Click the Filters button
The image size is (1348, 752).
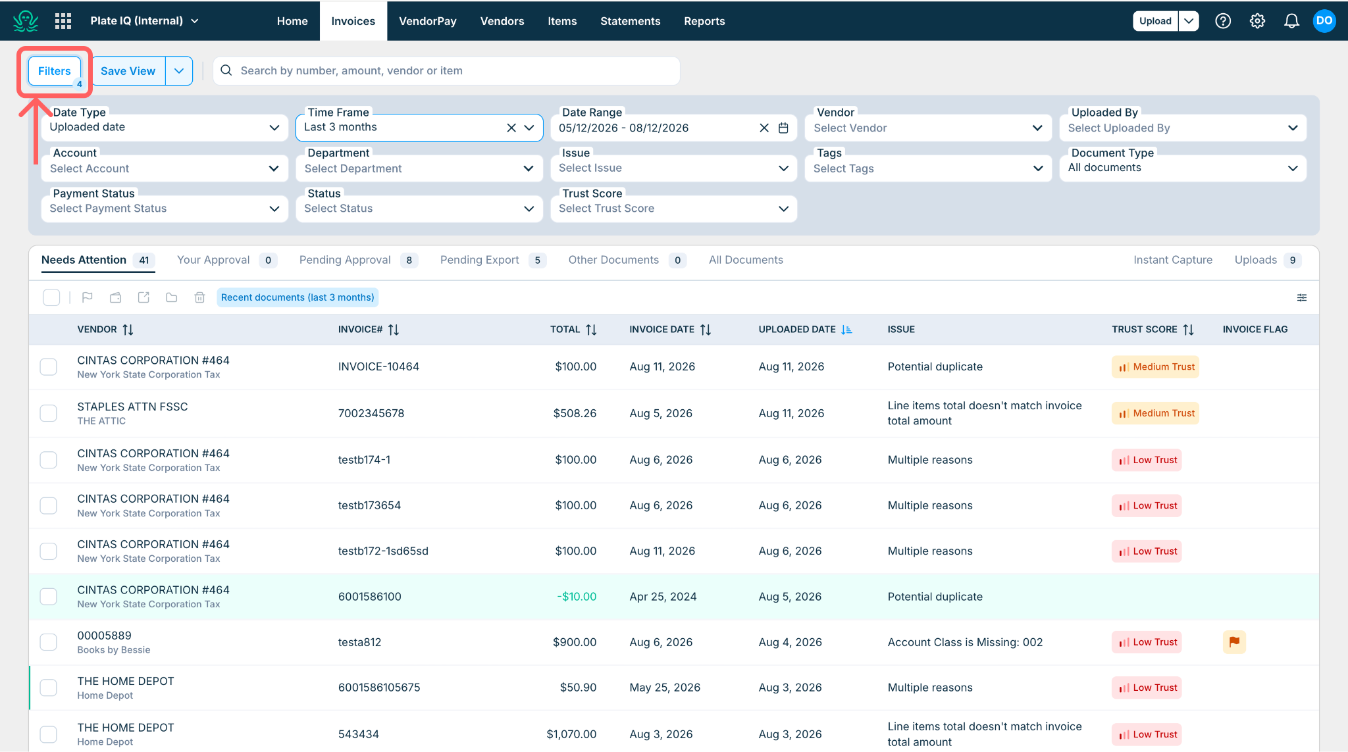55,71
